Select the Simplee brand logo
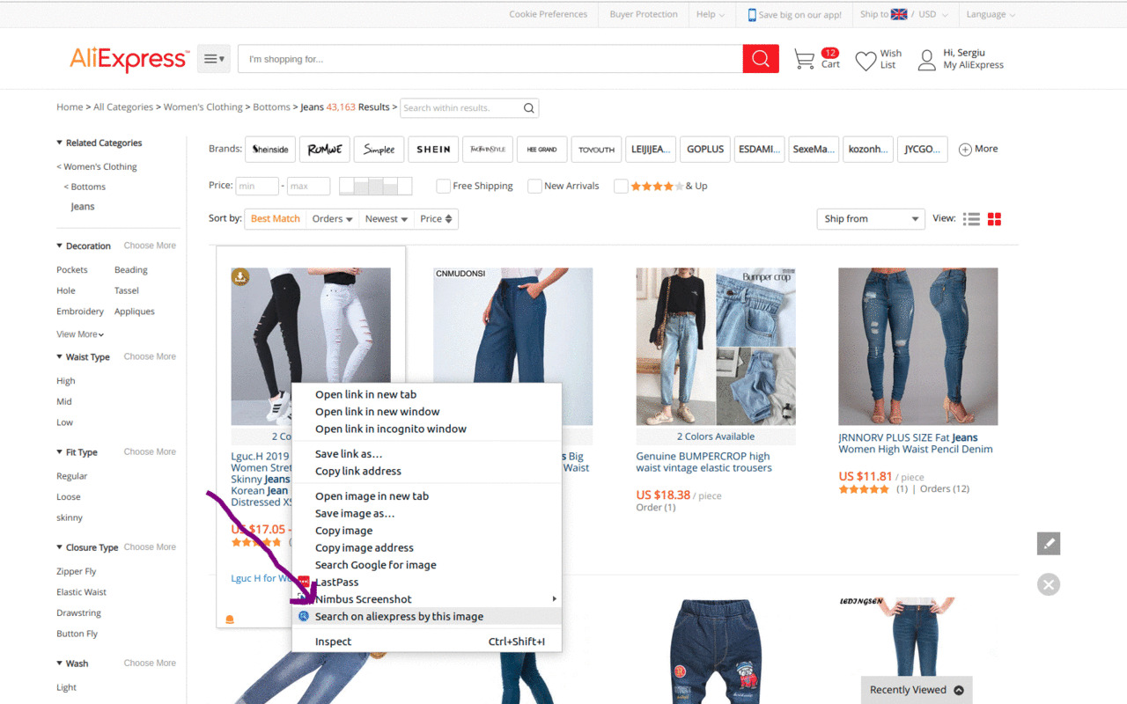 click(379, 150)
